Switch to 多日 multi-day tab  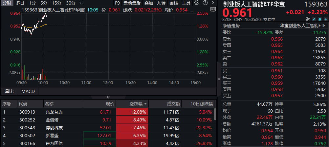(x=20, y=3)
